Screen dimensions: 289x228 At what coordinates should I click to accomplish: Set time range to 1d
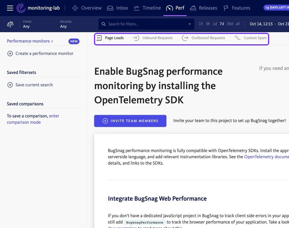tap(215, 24)
